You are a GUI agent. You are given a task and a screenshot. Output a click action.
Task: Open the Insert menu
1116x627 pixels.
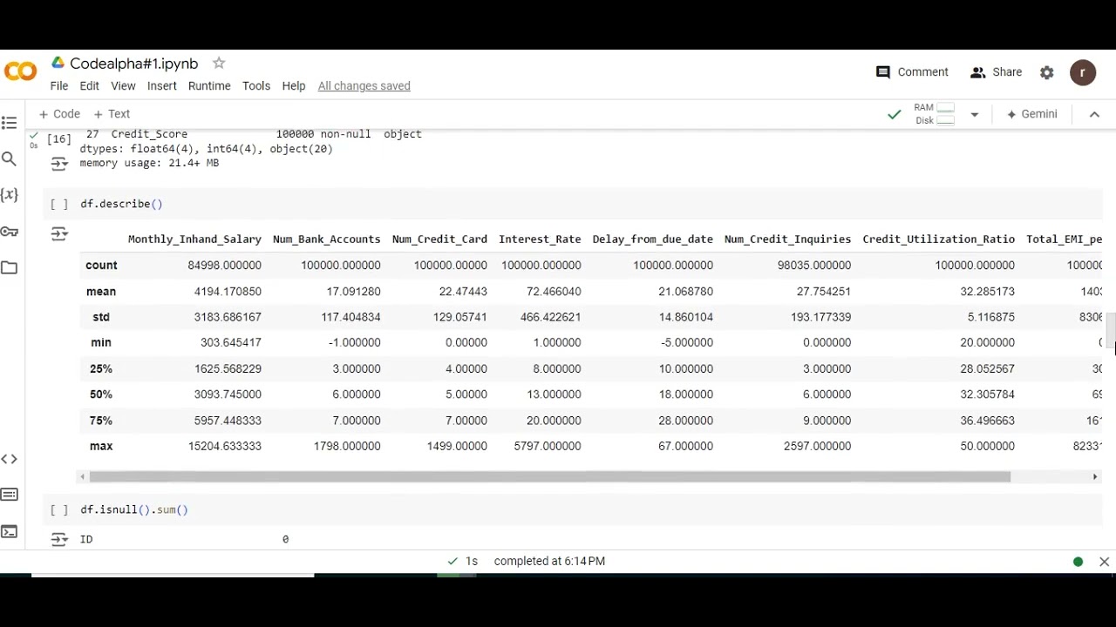162,86
